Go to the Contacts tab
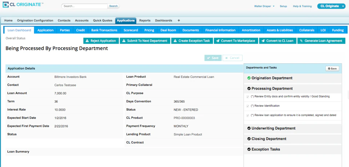 (x=64, y=20)
